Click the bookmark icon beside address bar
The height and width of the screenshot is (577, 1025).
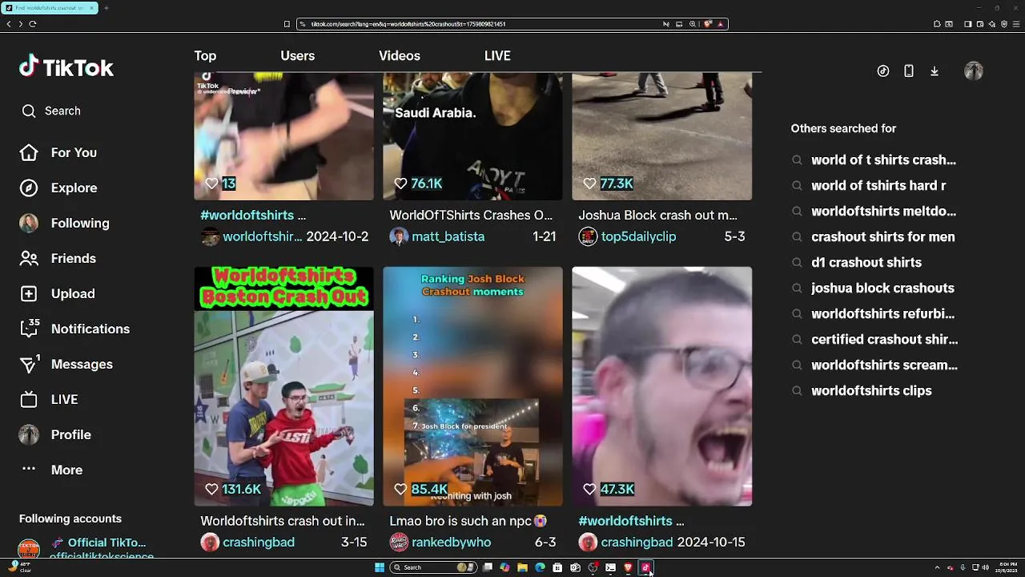pos(287,24)
